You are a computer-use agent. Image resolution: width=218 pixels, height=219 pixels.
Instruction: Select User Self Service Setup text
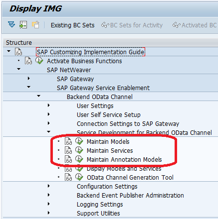109,115
